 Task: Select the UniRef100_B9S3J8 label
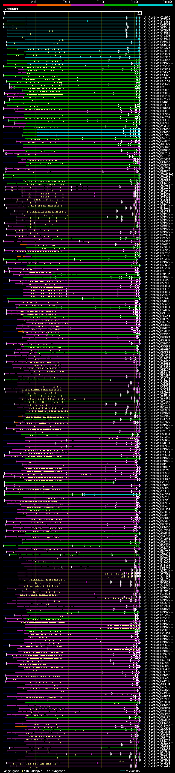click(x=157, y=373)
